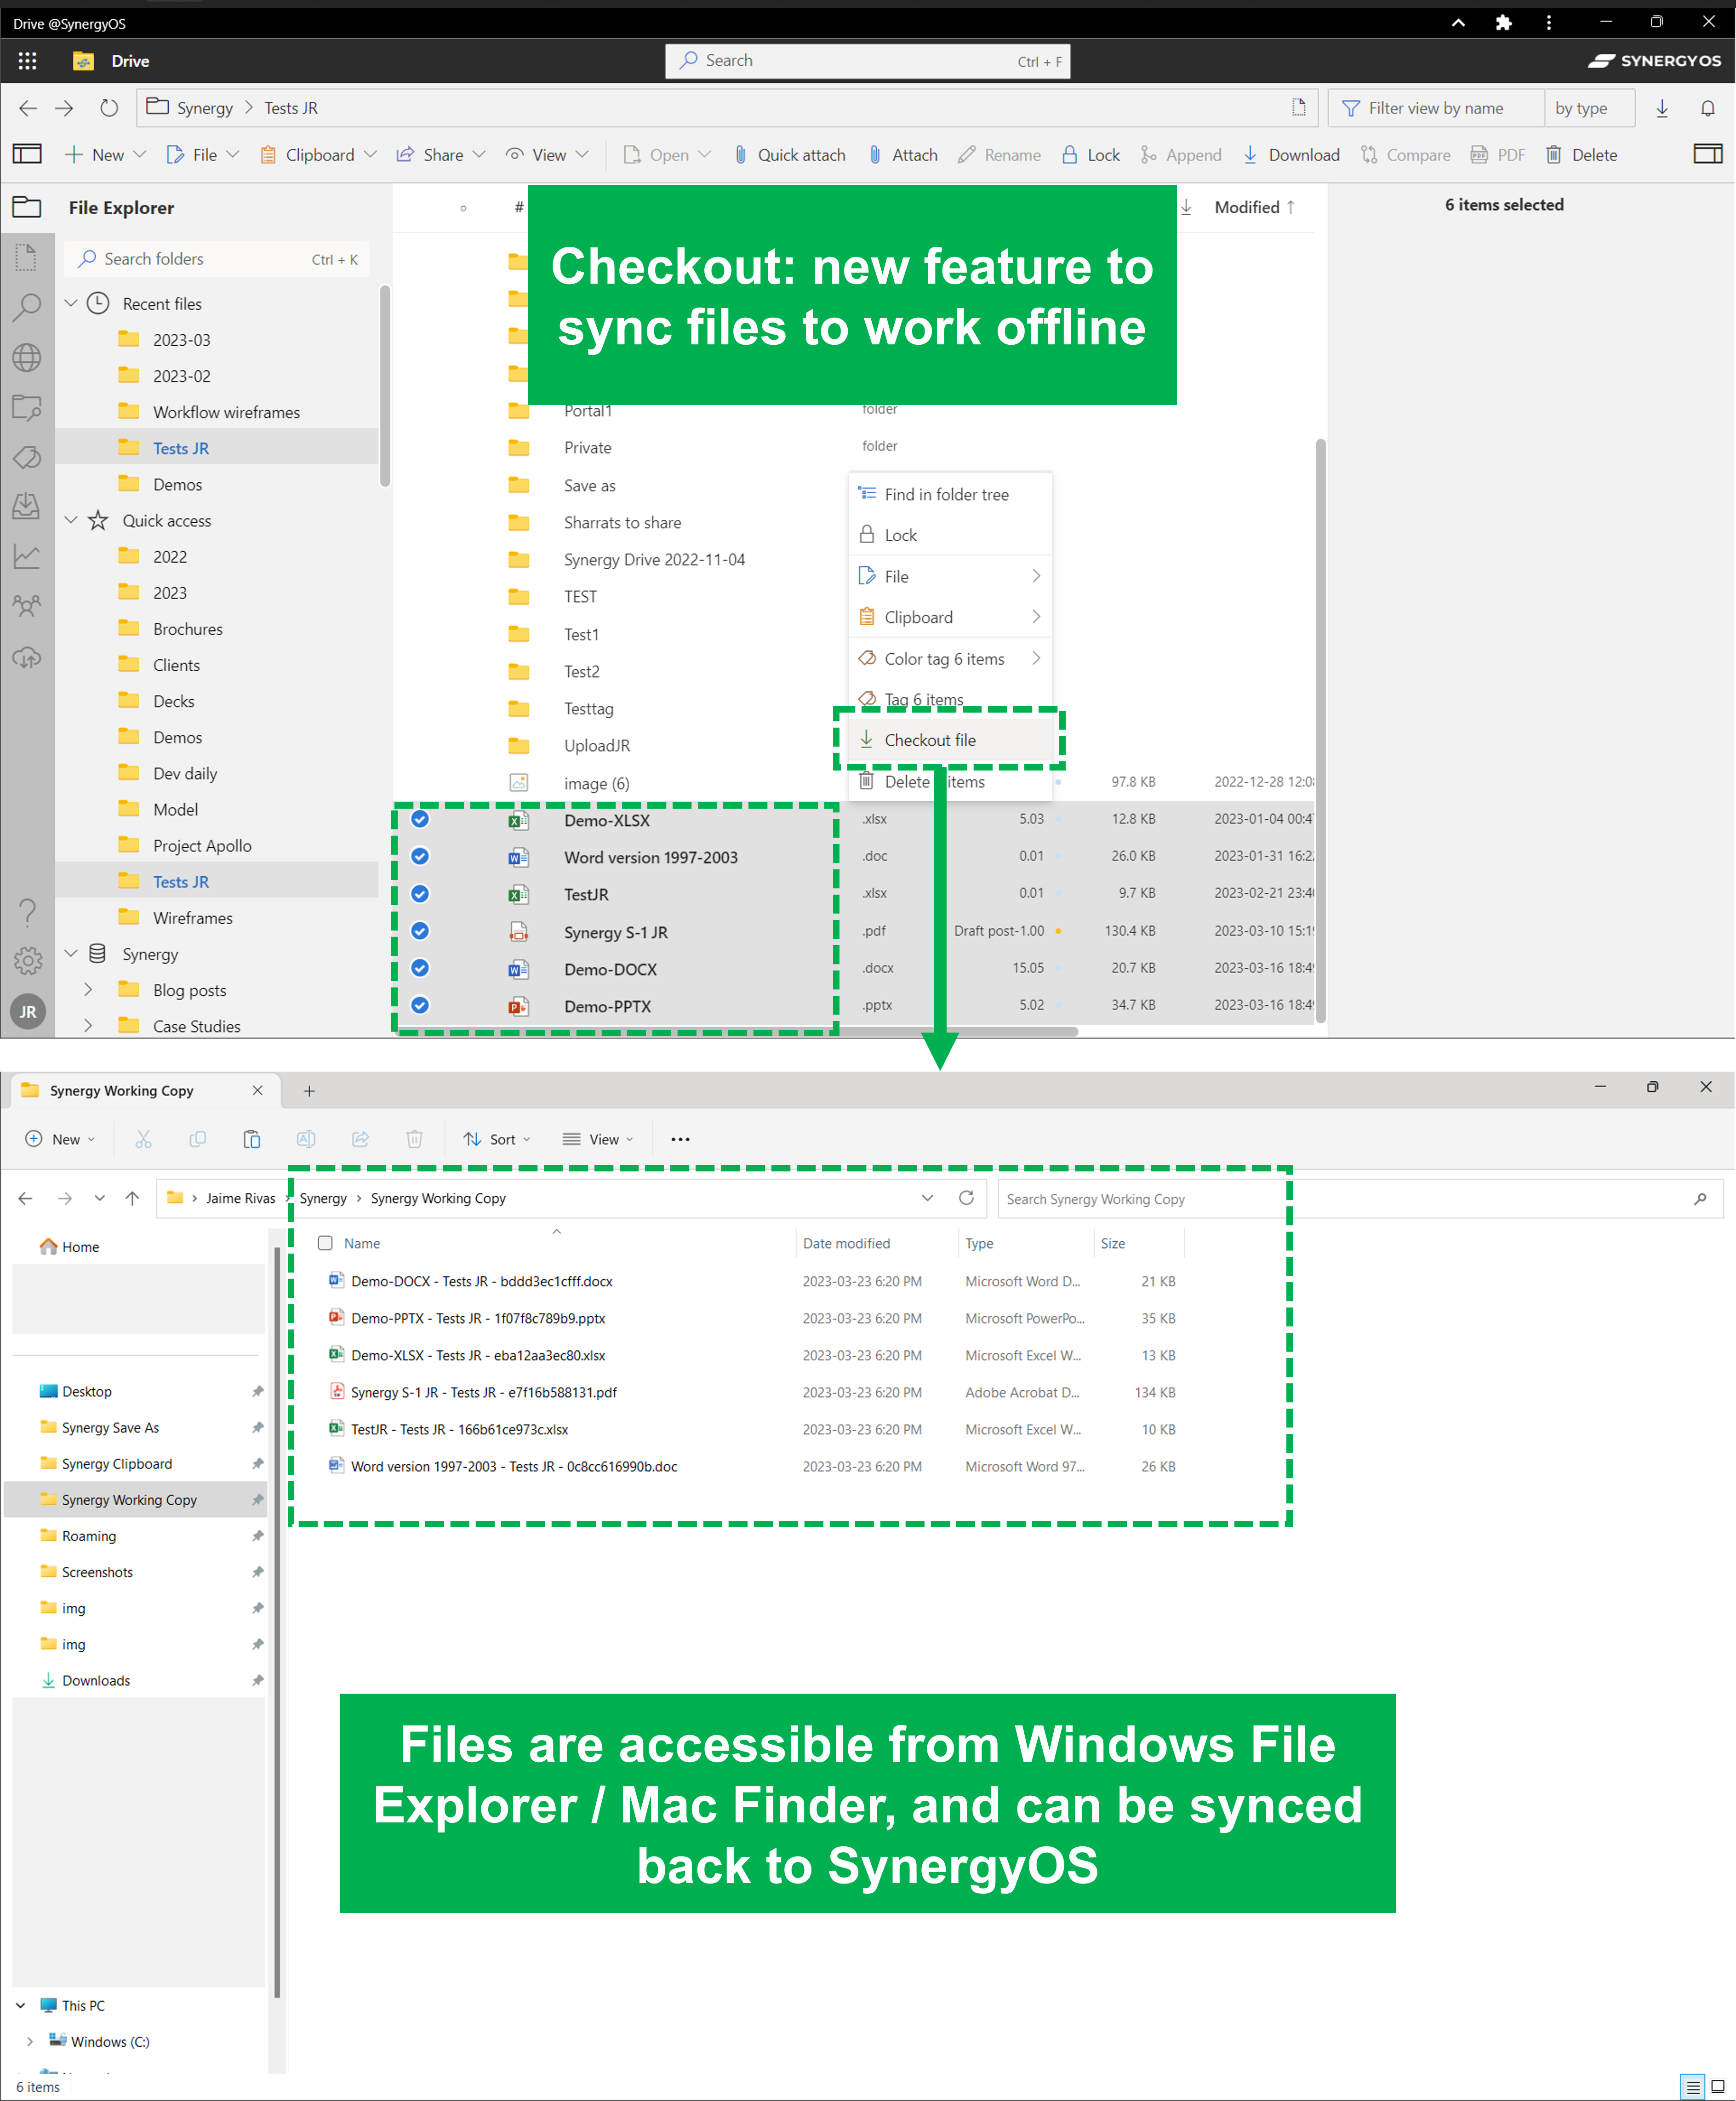Click the Drive file list vertical scrollbar
The width and height of the screenshot is (1736, 2101).
(x=1320, y=730)
